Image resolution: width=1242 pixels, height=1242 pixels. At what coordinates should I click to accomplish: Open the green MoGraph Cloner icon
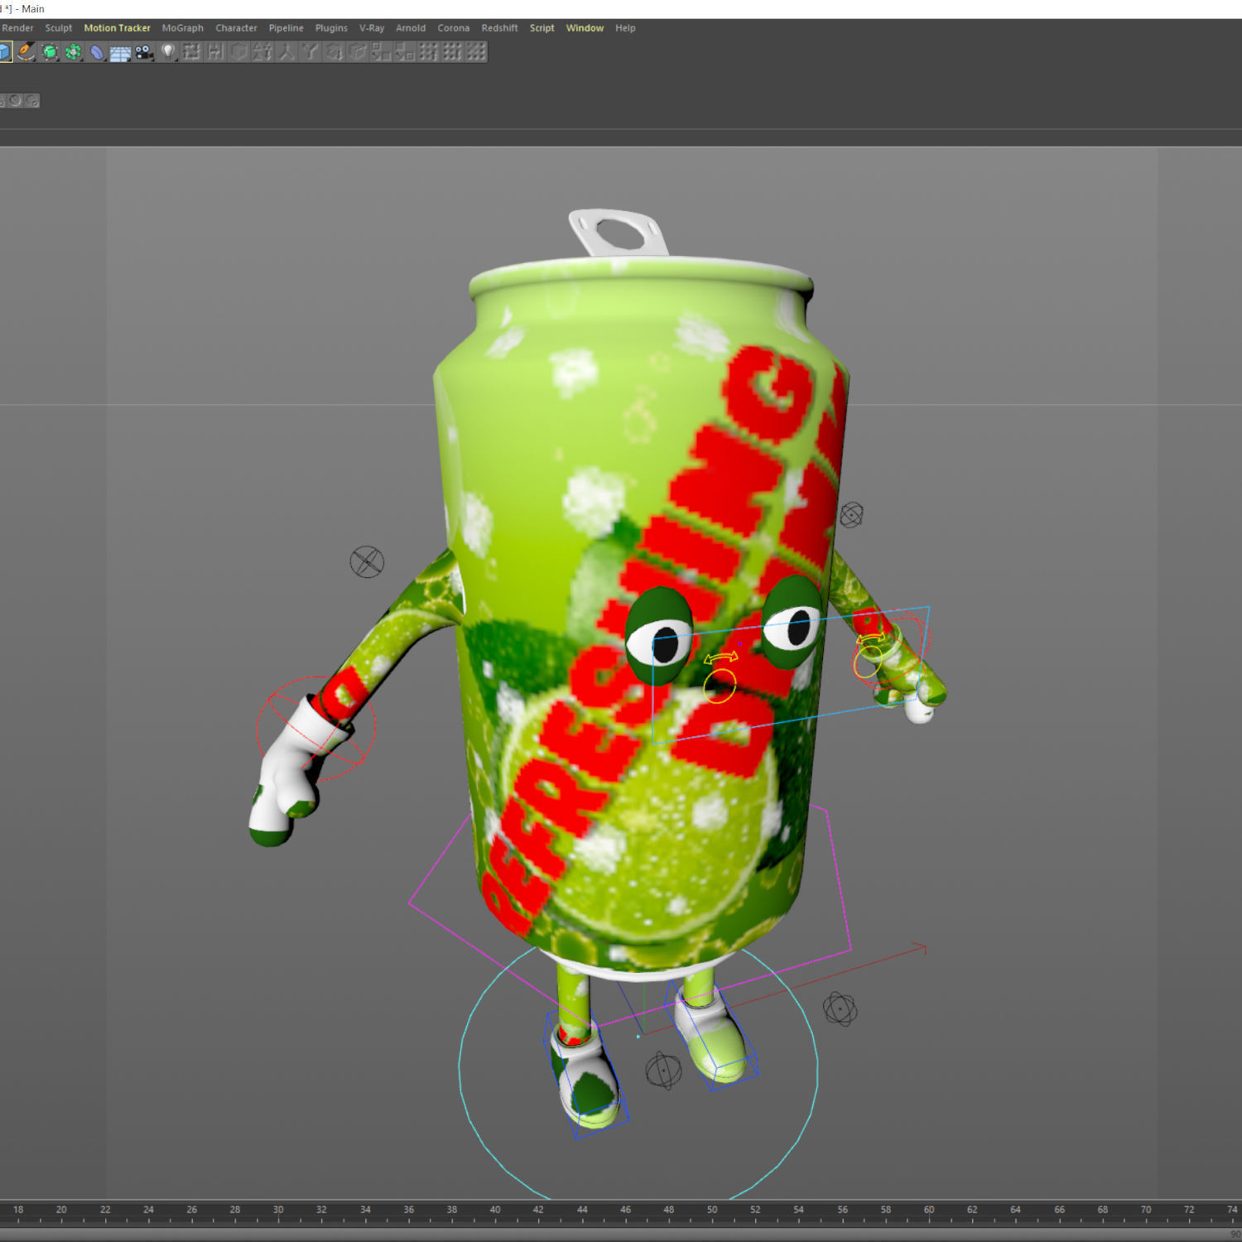[74, 52]
